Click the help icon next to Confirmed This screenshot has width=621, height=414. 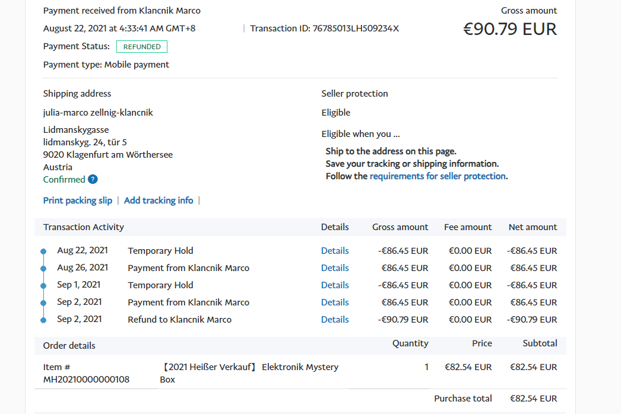(x=93, y=179)
